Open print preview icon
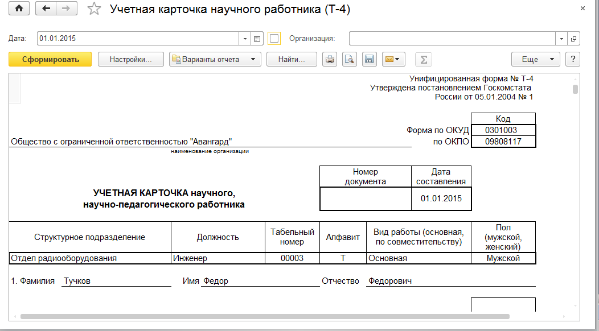 tap(349, 59)
